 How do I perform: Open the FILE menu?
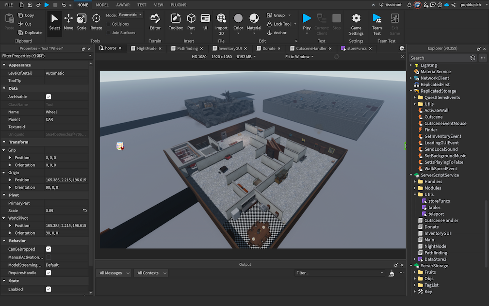[x=9, y=5]
